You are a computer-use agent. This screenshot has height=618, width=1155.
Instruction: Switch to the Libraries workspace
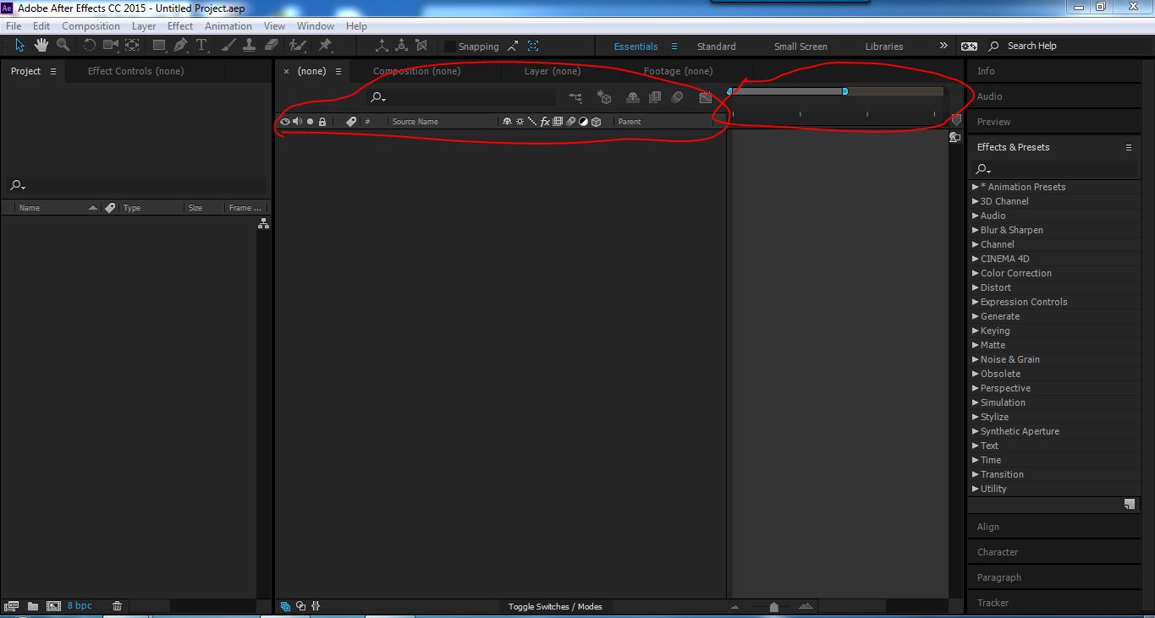pos(884,46)
